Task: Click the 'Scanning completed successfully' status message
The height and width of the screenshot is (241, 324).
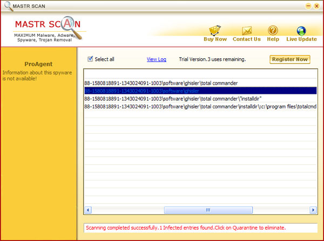Action: [186, 228]
